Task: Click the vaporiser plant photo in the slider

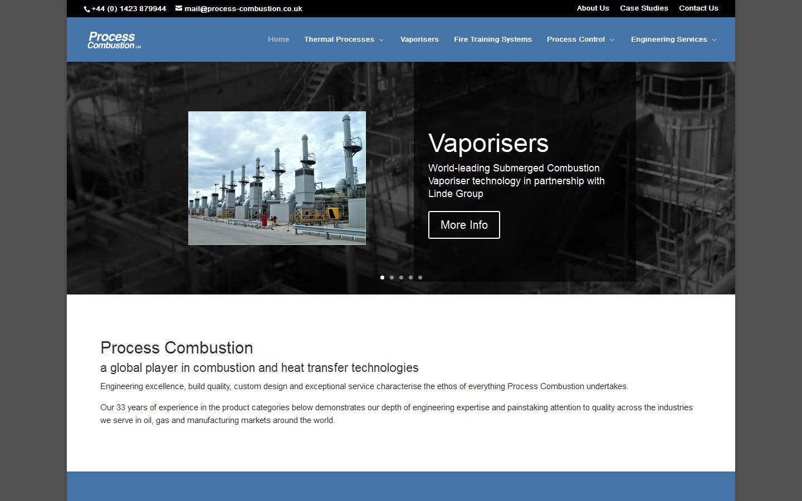Action: pos(277,178)
